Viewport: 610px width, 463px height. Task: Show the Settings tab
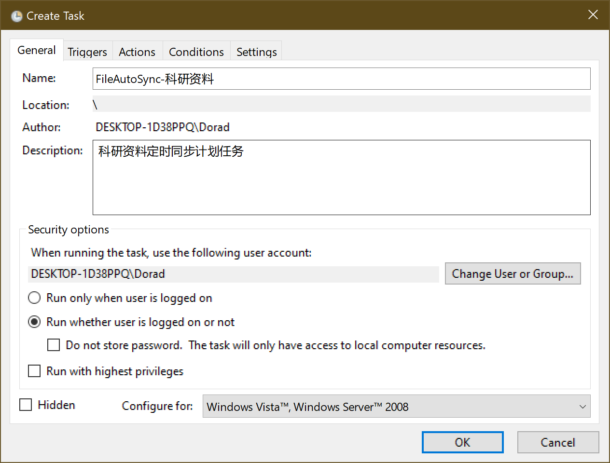(x=257, y=52)
